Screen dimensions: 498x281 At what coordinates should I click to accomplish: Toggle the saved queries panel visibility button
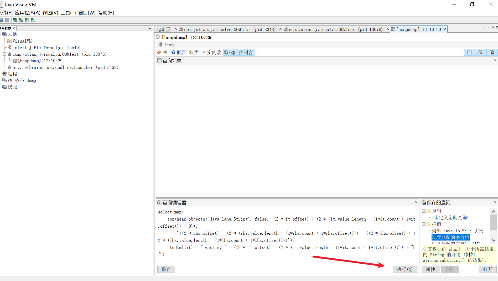492,52
